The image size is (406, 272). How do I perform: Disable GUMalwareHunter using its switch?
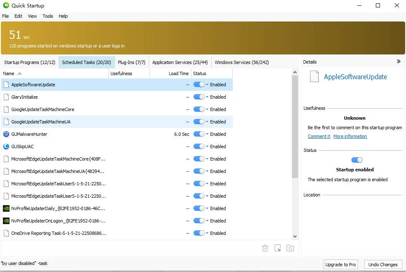199,134
